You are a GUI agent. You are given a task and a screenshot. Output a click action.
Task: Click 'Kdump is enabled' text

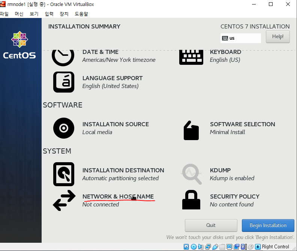(x=232, y=178)
